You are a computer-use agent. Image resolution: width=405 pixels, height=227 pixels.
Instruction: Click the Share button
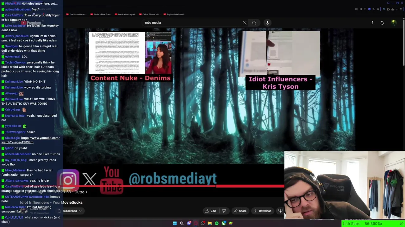click(240, 211)
